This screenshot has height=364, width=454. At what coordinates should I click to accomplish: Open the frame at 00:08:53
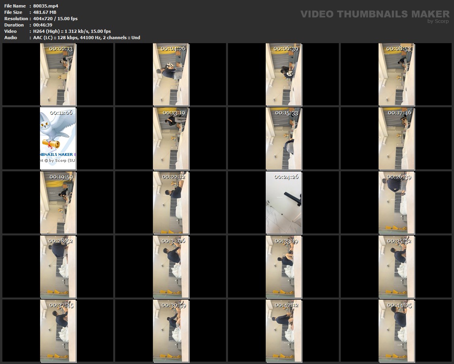pos(396,74)
